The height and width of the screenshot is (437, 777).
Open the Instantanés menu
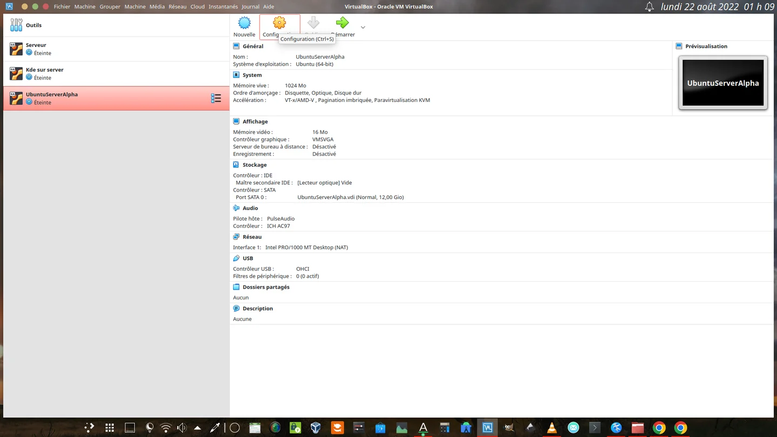[223, 6]
